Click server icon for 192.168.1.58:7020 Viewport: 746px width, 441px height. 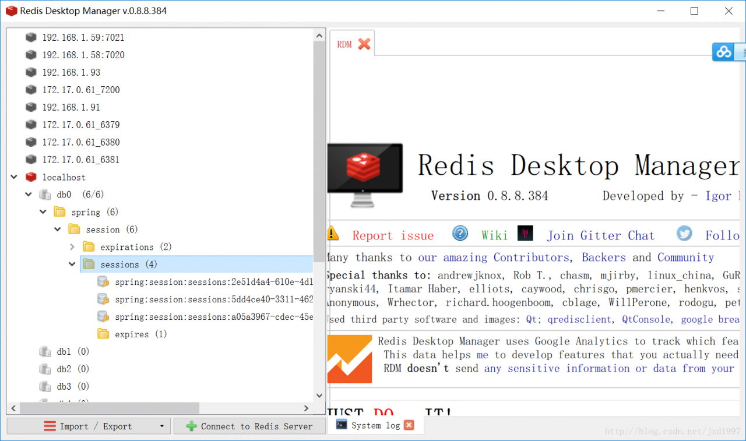(31, 55)
